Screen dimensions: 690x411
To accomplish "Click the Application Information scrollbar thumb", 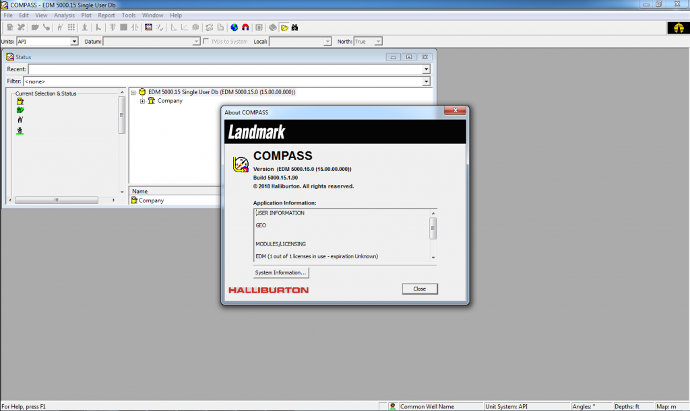I will tap(433, 228).
